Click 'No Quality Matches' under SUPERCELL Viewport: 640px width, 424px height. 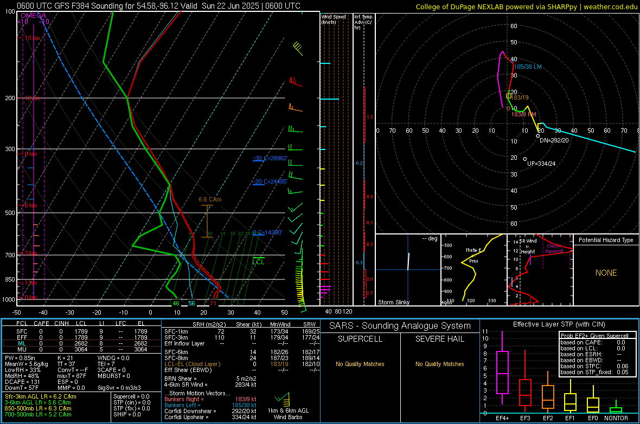(x=360, y=364)
